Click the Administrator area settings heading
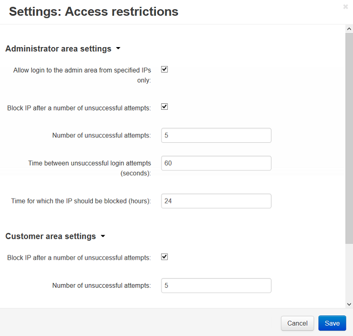353x336 pixels. pos(58,49)
